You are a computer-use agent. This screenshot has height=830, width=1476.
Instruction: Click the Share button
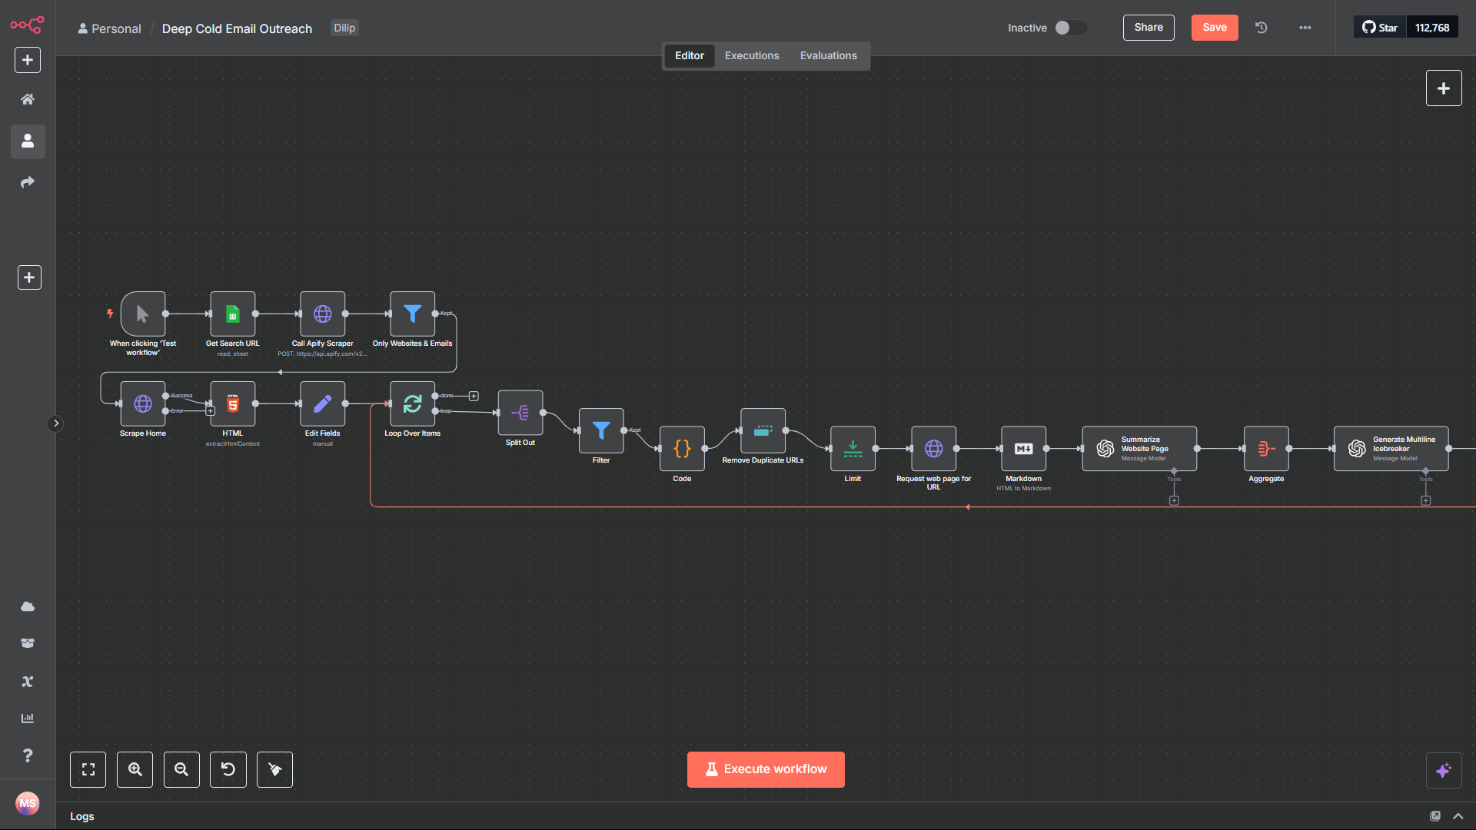tap(1148, 28)
